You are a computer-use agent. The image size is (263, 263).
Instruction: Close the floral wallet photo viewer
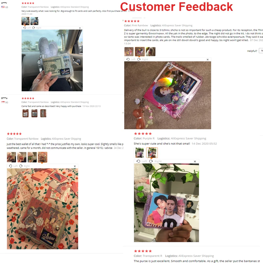coord(75,166)
